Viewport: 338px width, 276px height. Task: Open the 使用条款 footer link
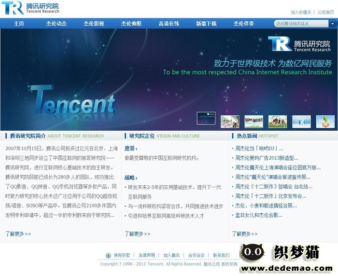(122, 255)
